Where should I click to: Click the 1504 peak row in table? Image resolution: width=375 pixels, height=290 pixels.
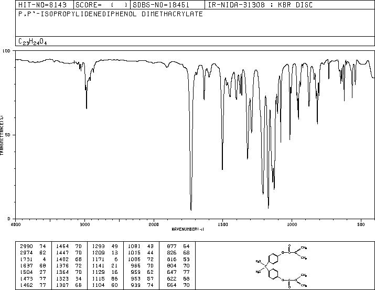(33, 272)
